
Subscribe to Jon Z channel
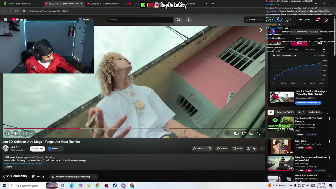[x=37, y=149]
